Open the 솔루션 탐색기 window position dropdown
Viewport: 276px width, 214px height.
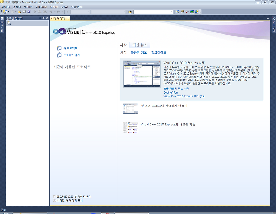(x=40, y=18)
